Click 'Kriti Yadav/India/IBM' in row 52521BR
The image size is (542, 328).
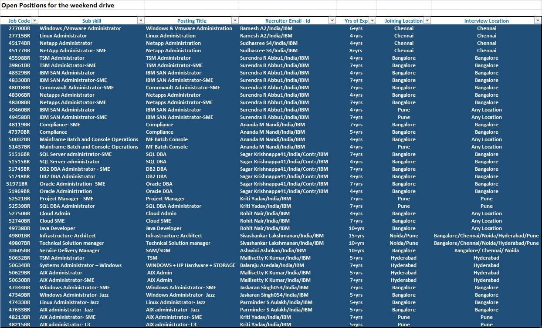(265, 199)
